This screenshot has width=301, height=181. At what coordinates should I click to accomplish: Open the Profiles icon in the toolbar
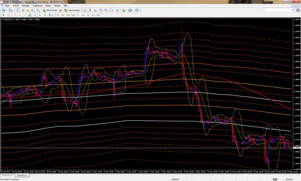10,10
